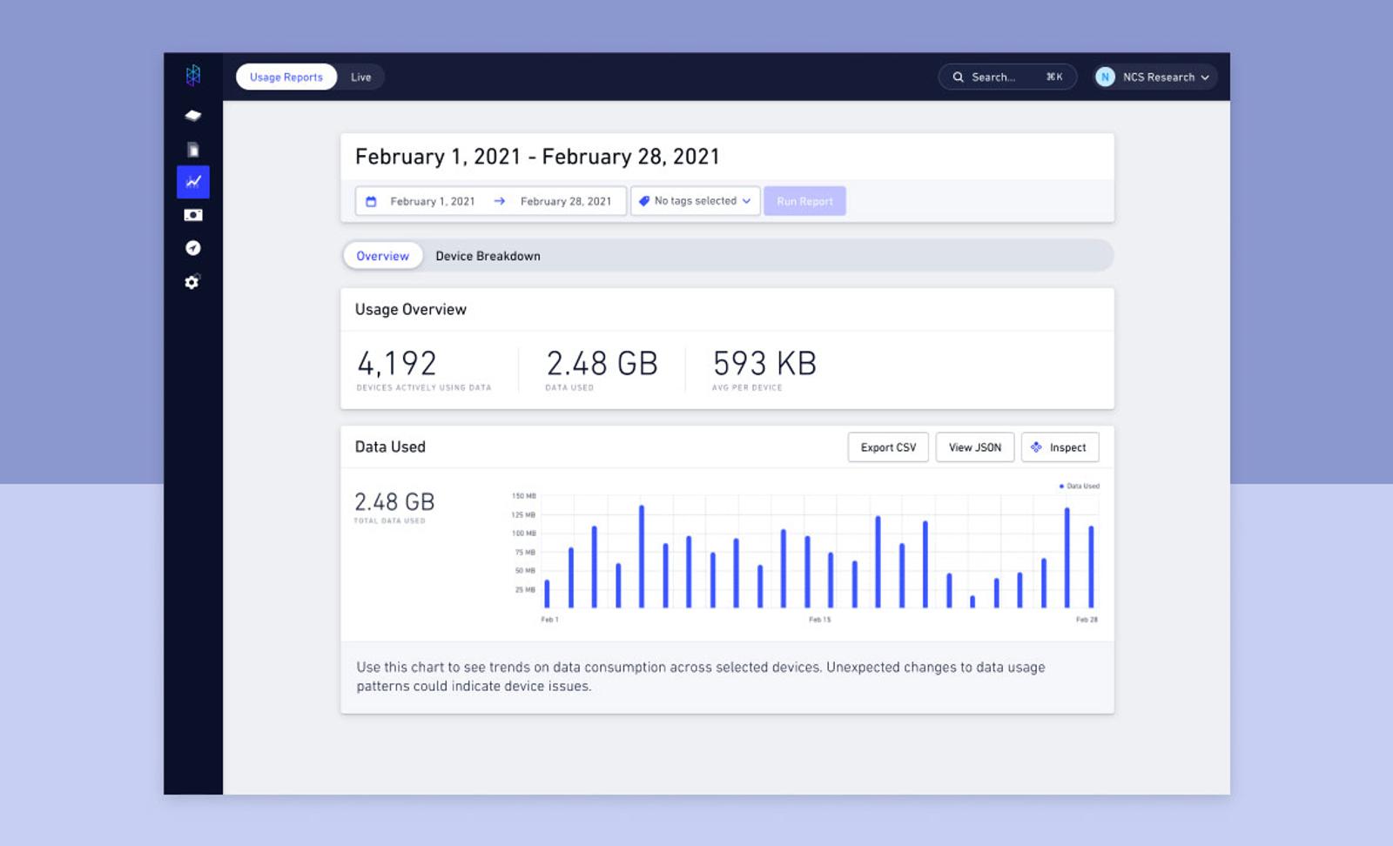Image resolution: width=1393 pixels, height=846 pixels.
Task: Click the tallest bar in the first week of the chart
Action: pos(642,556)
